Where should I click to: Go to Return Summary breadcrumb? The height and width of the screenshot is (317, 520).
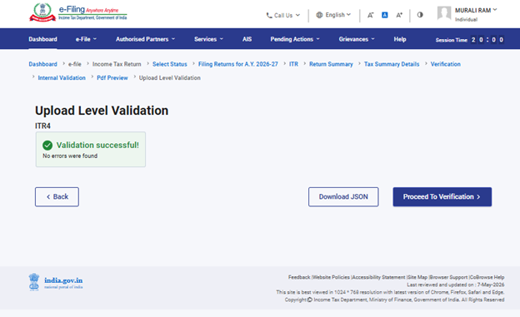click(x=331, y=64)
